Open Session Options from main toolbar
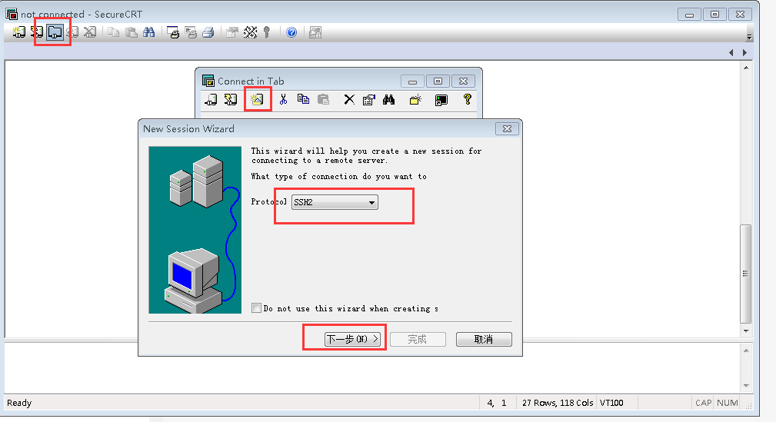 pos(232,32)
